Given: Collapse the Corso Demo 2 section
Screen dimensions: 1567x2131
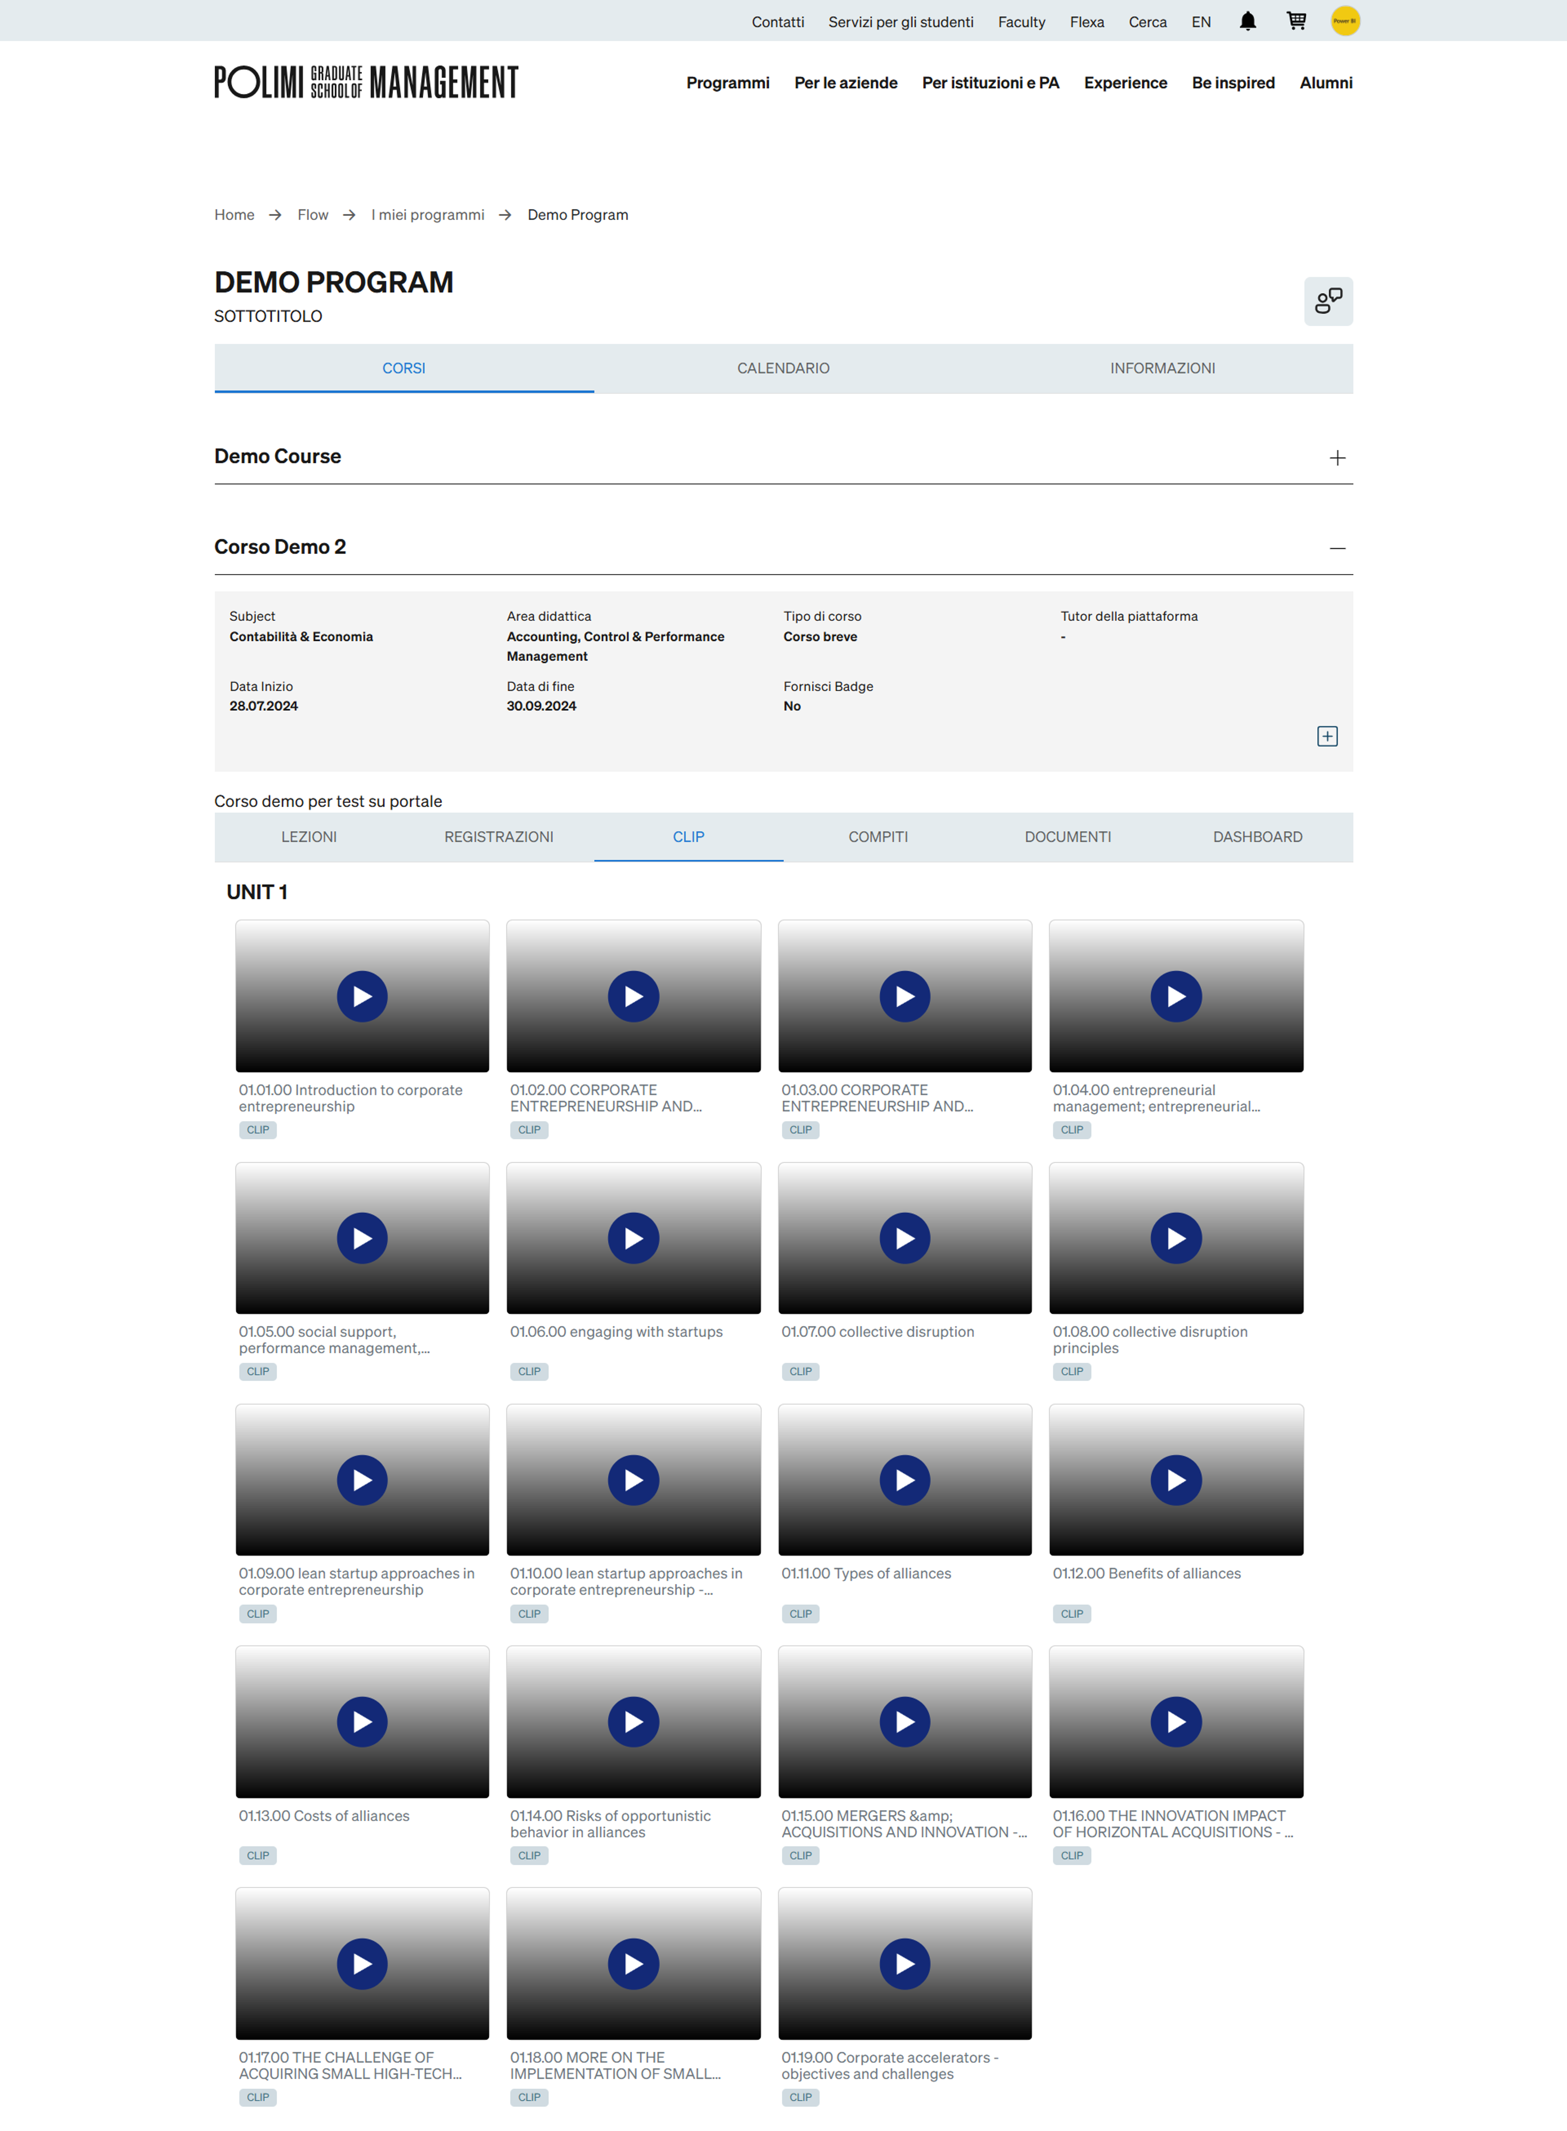Looking at the screenshot, I should tap(1336, 548).
